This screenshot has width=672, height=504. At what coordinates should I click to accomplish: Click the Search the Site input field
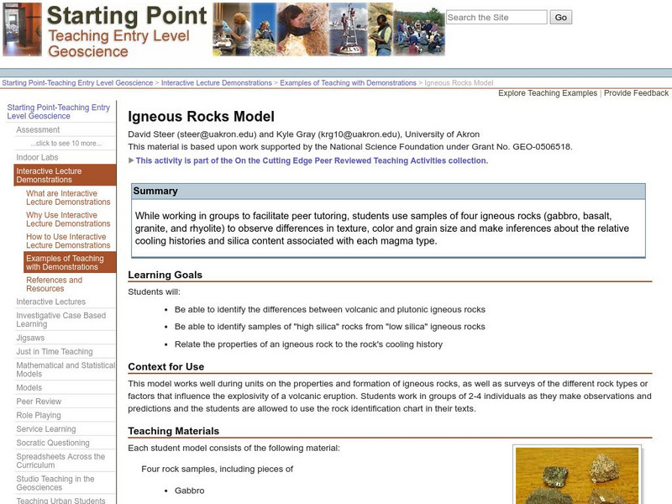click(x=496, y=18)
